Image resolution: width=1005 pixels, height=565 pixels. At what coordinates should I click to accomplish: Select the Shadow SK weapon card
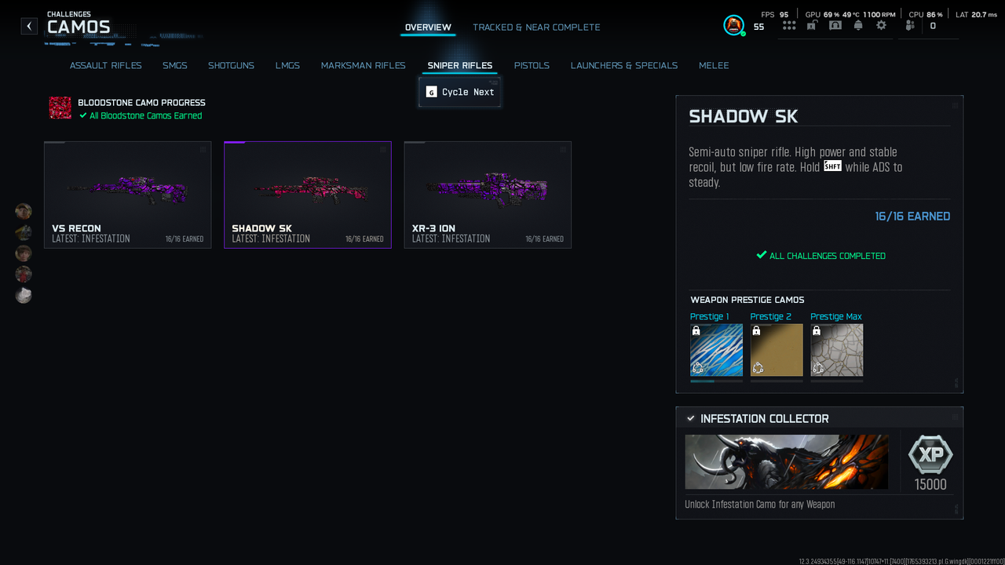pyautogui.click(x=308, y=195)
